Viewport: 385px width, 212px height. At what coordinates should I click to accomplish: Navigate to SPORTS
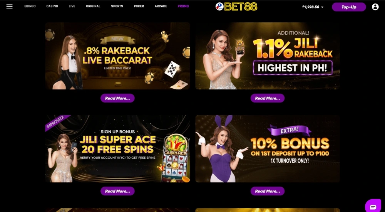[x=117, y=7]
